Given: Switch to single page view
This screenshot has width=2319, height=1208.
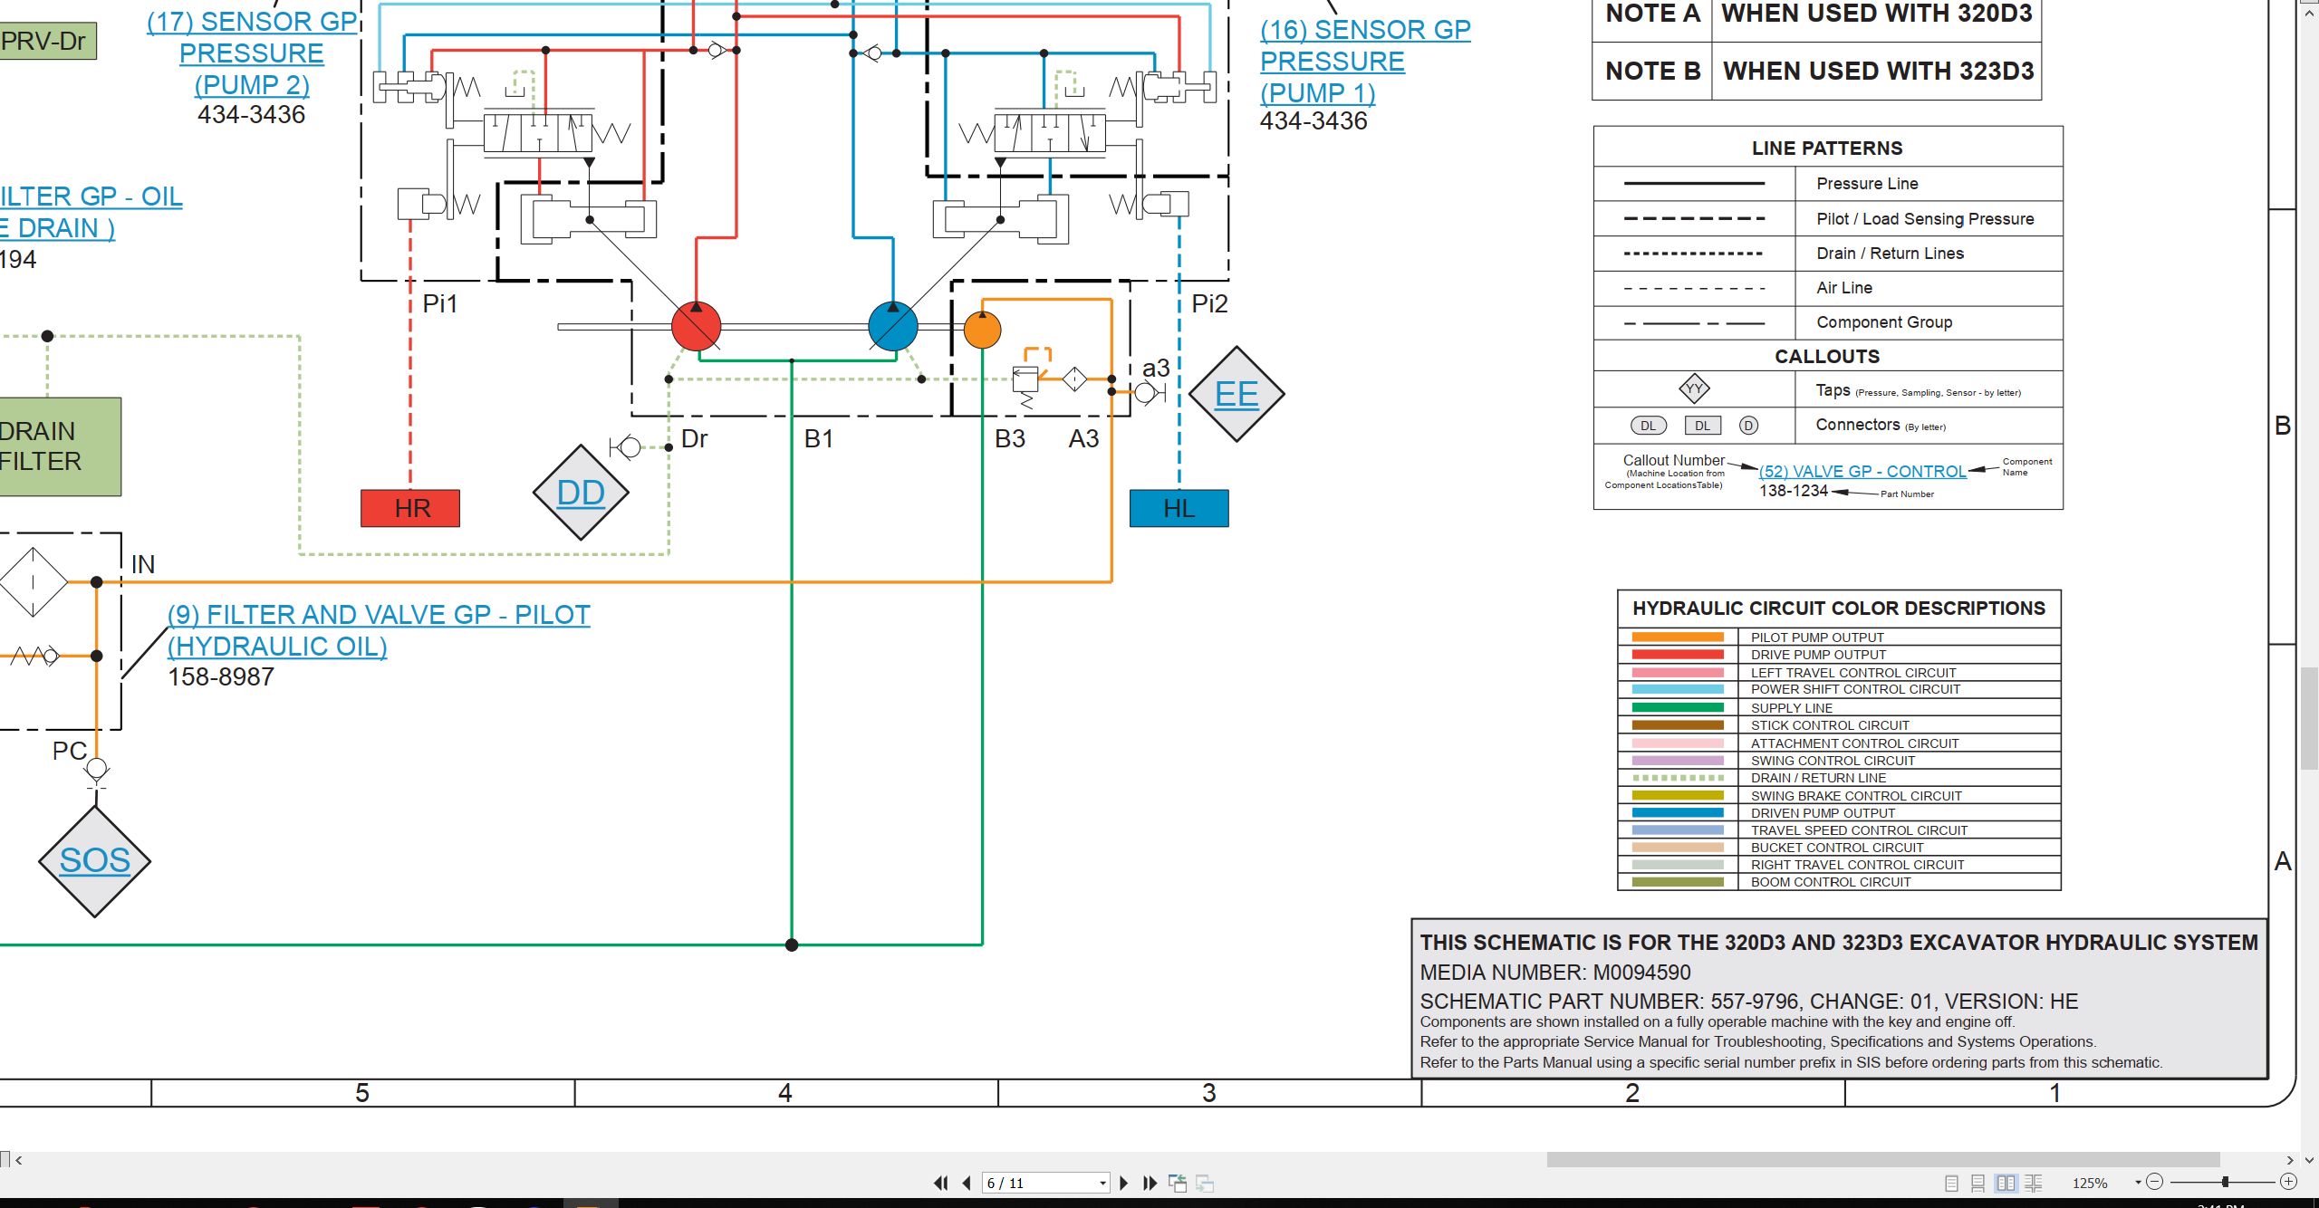Looking at the screenshot, I should 1951,1183.
